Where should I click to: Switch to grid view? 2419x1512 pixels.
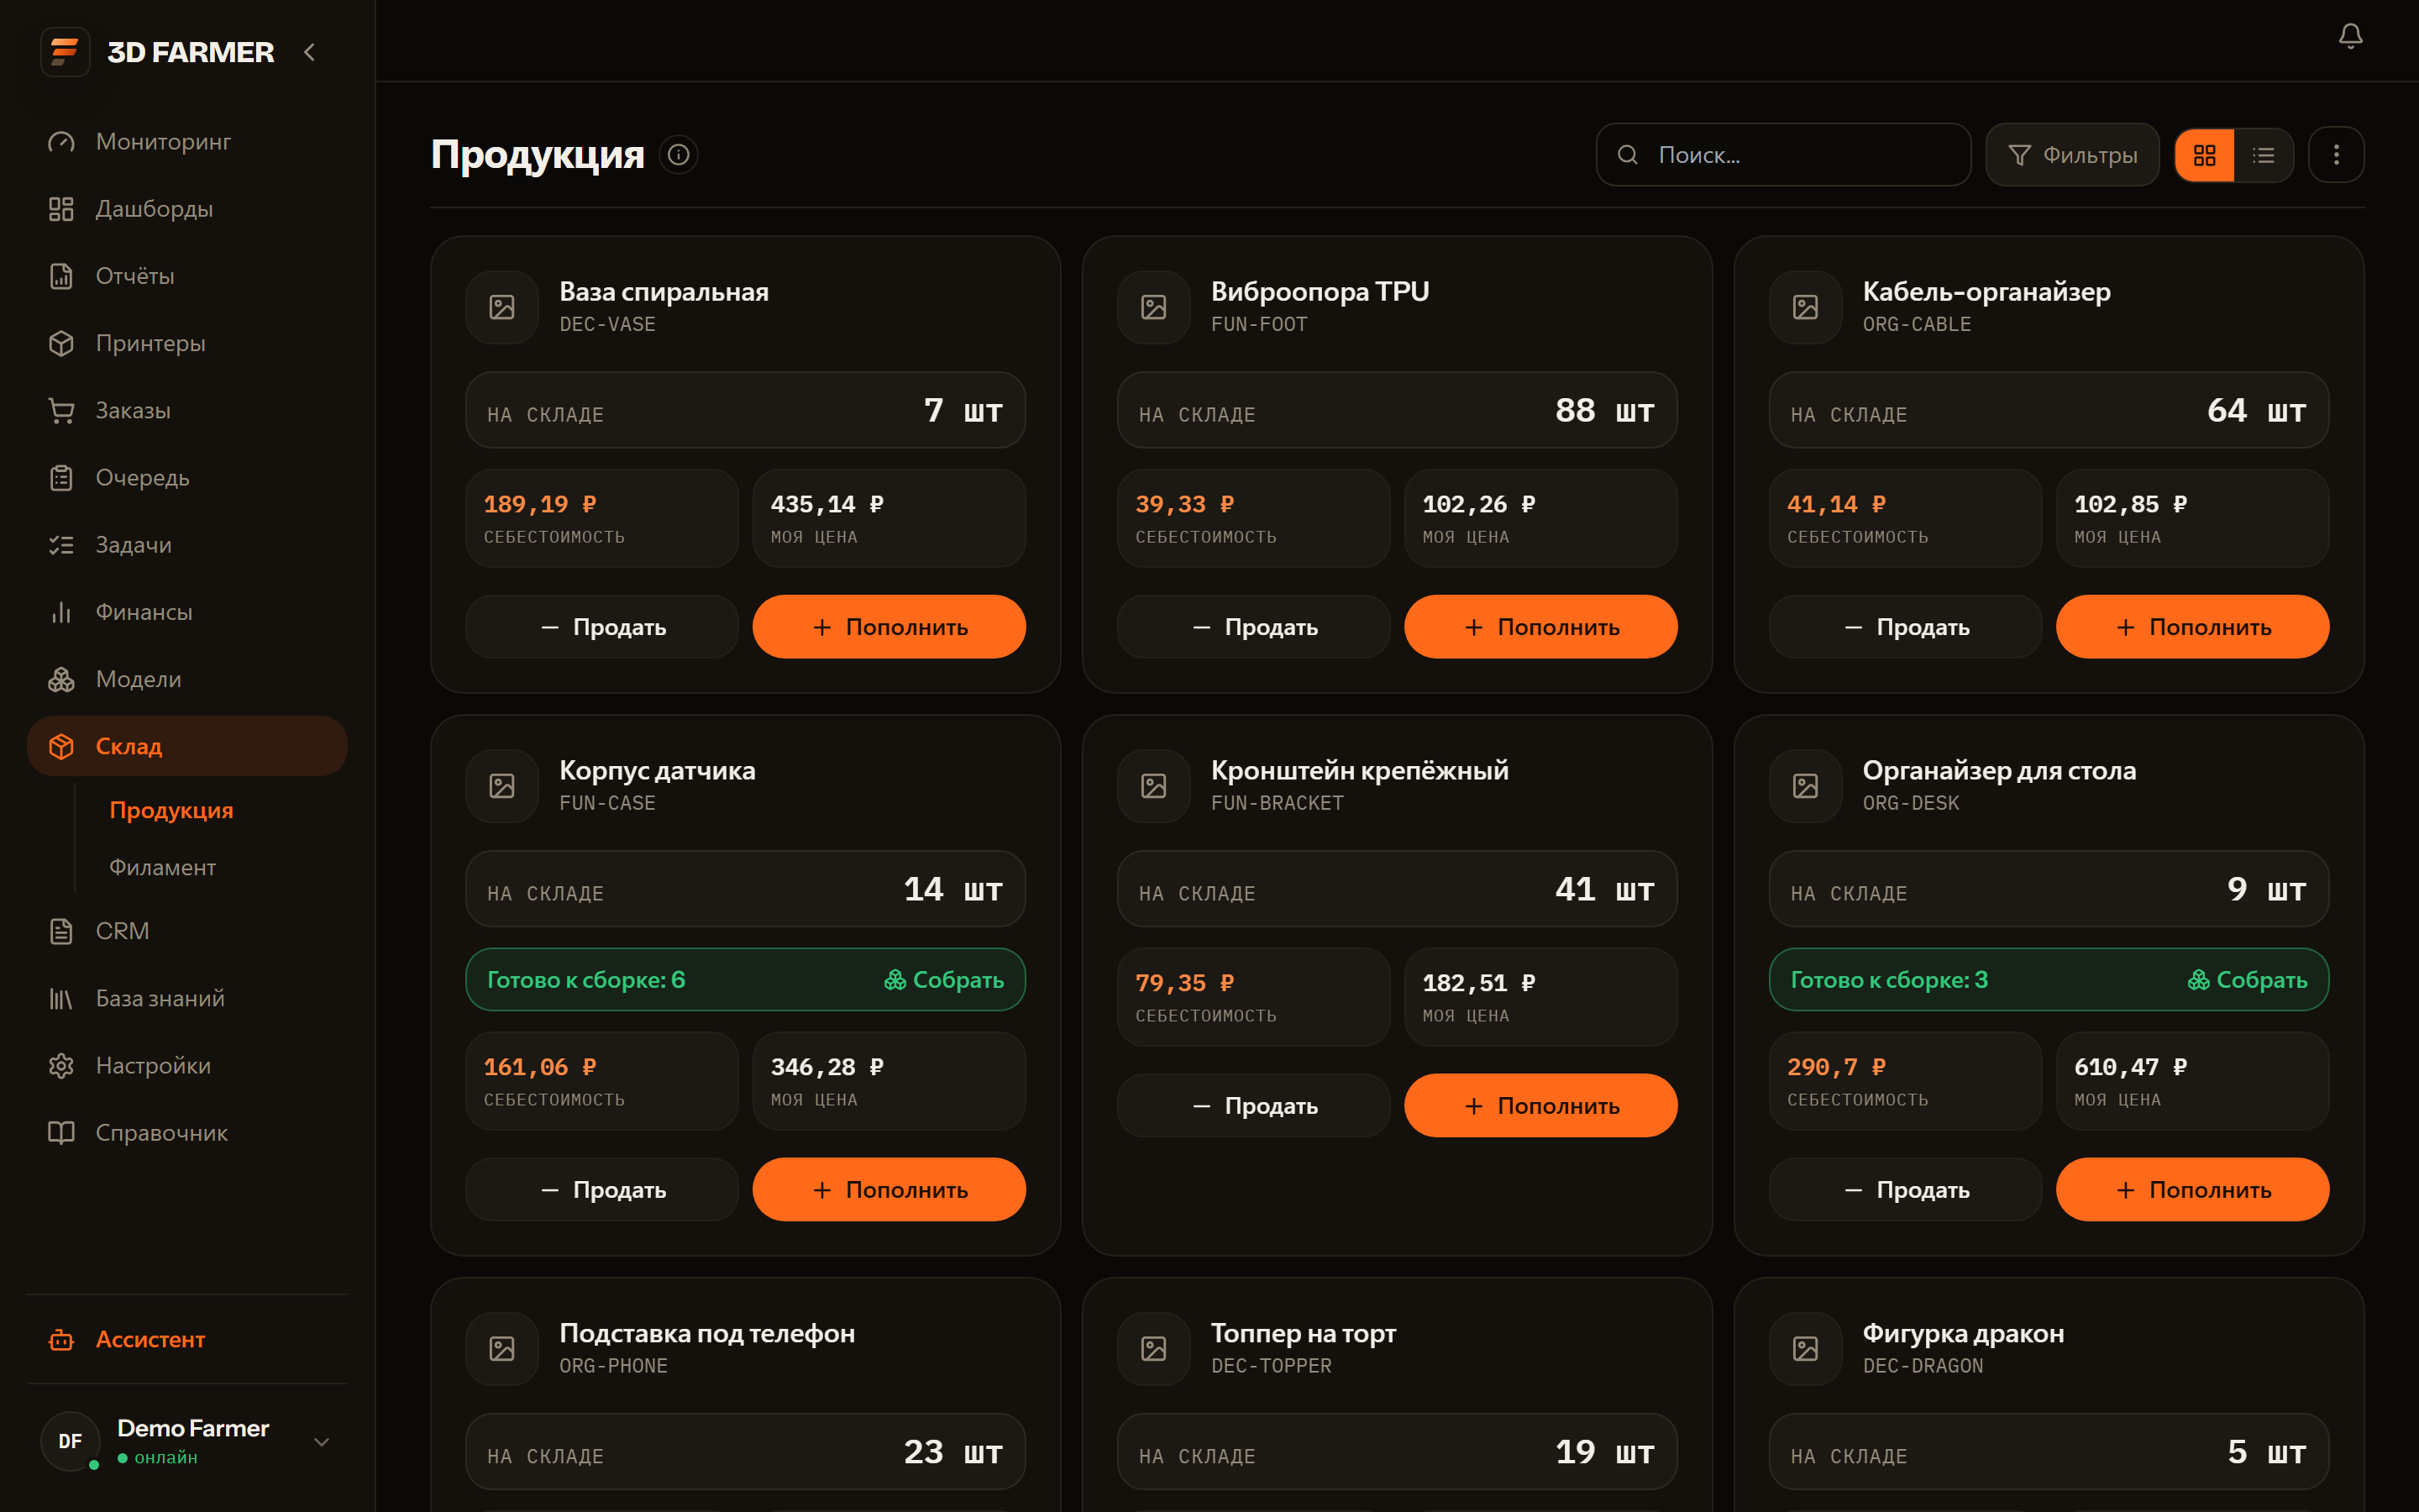2204,155
